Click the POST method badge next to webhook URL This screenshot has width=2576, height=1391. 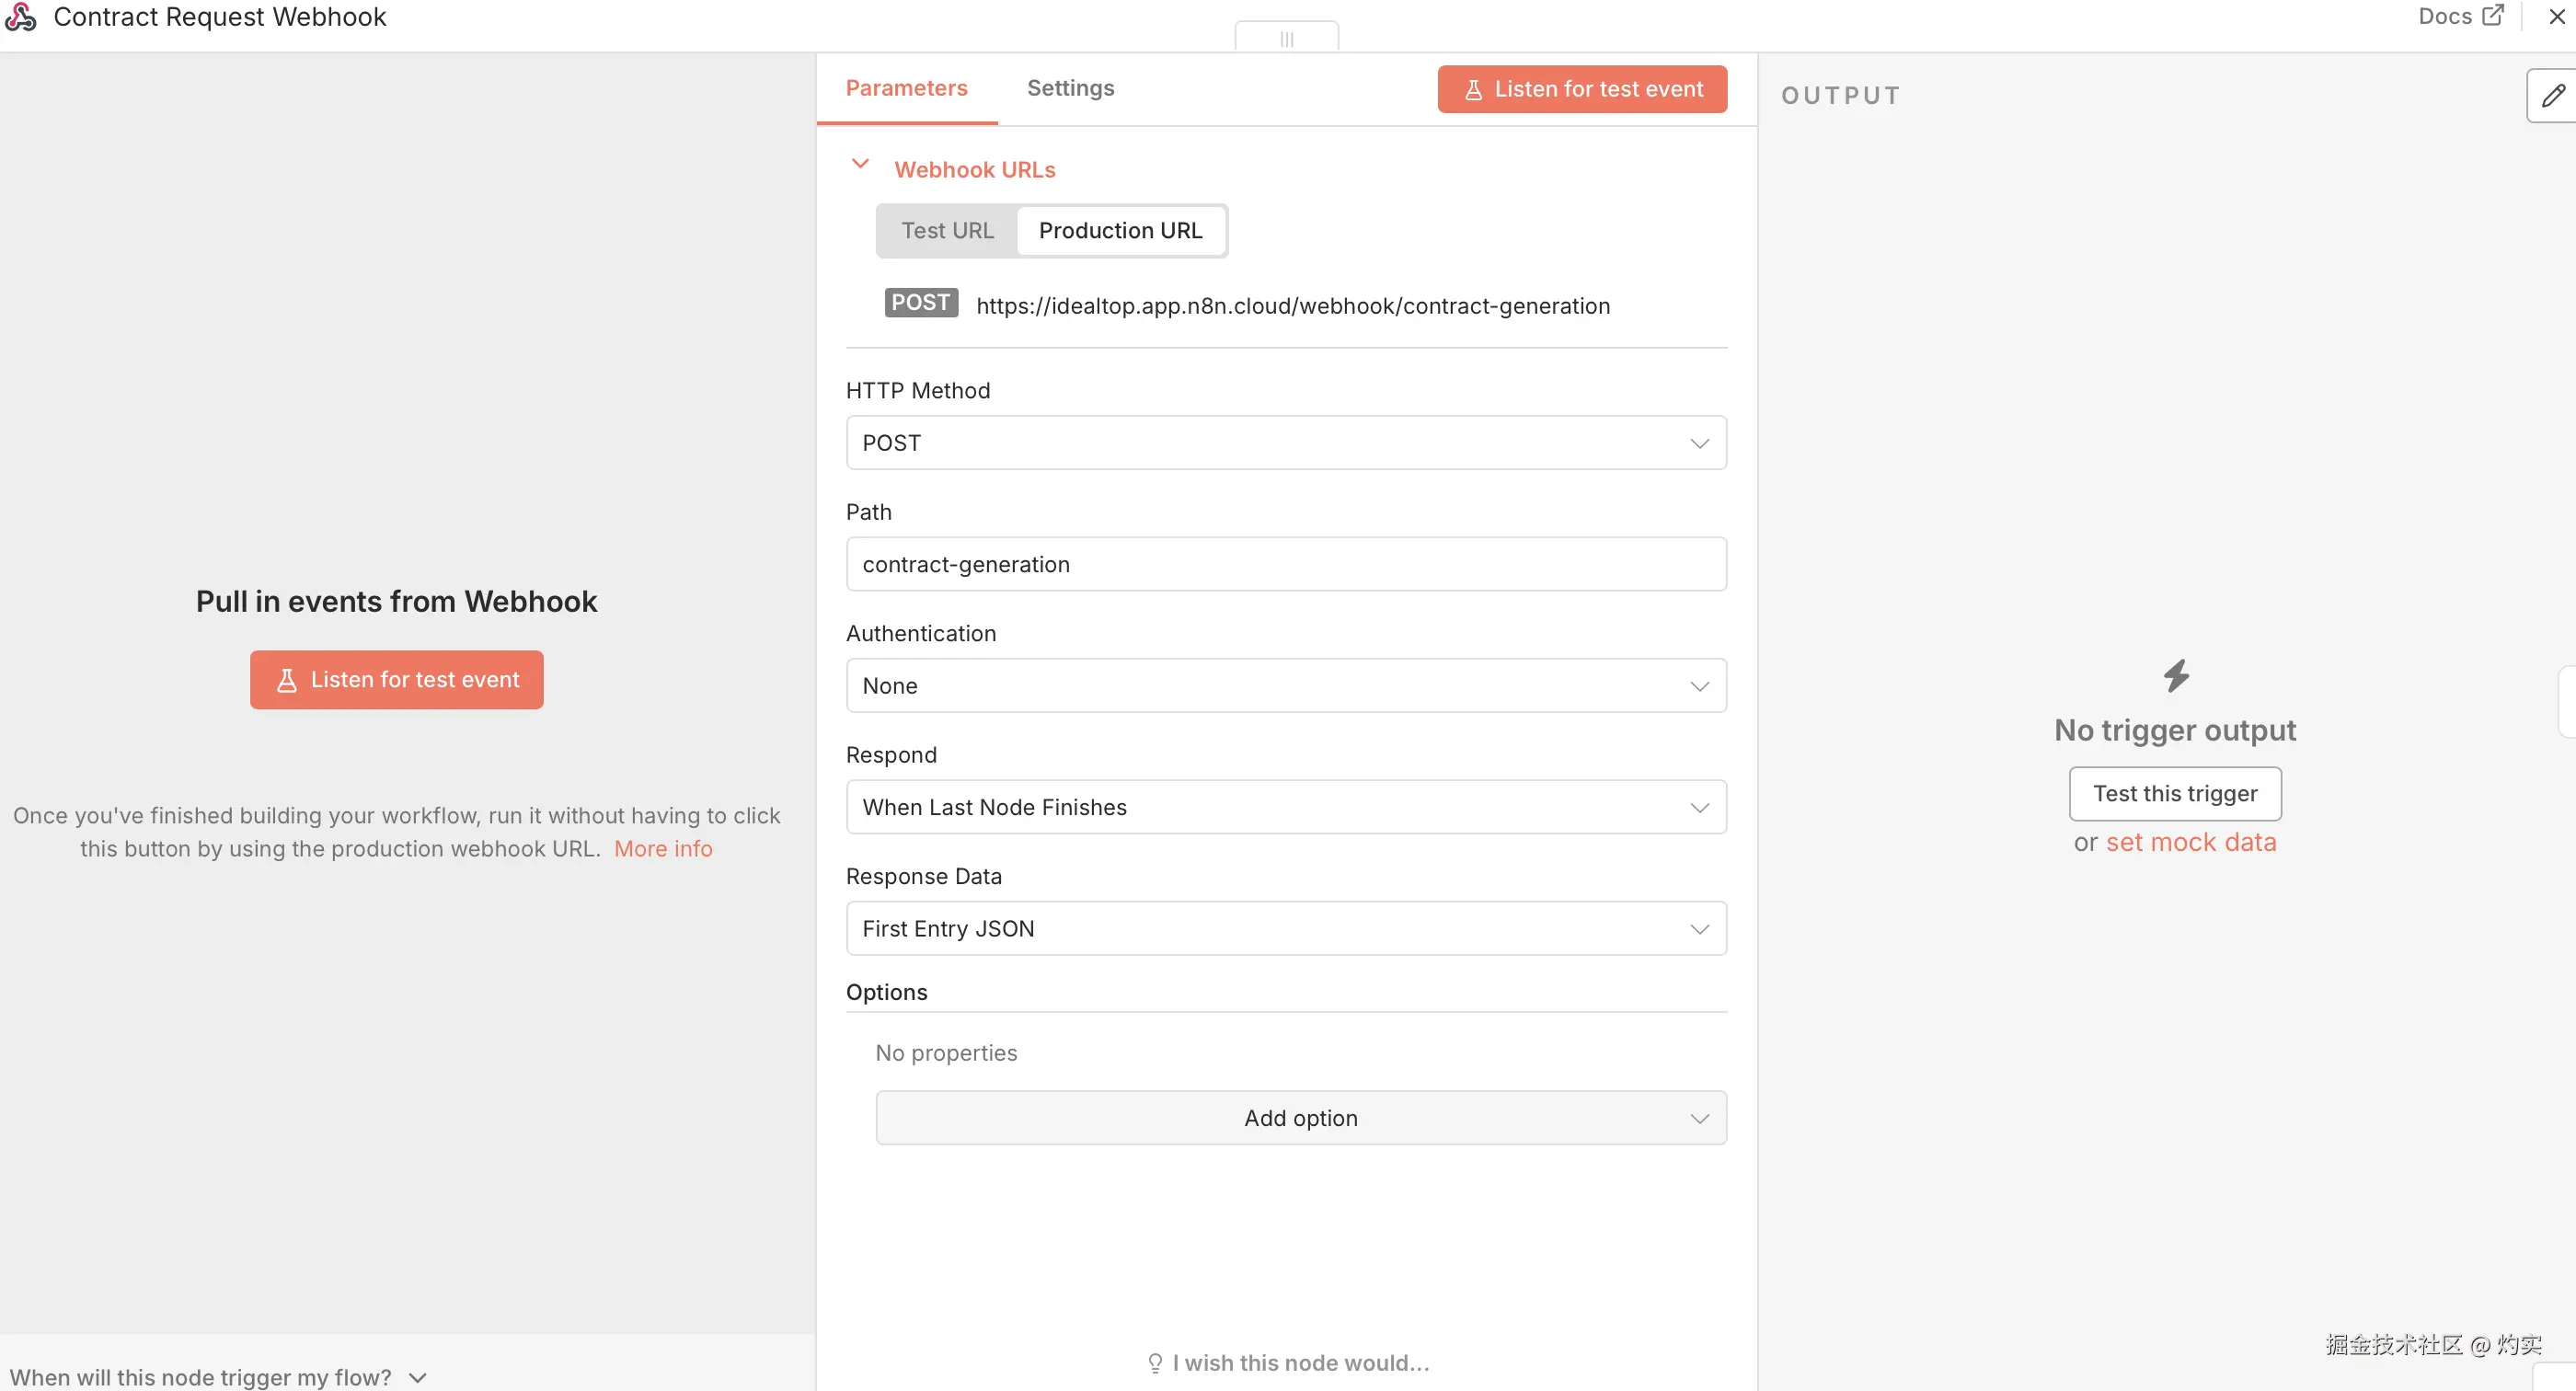point(920,303)
